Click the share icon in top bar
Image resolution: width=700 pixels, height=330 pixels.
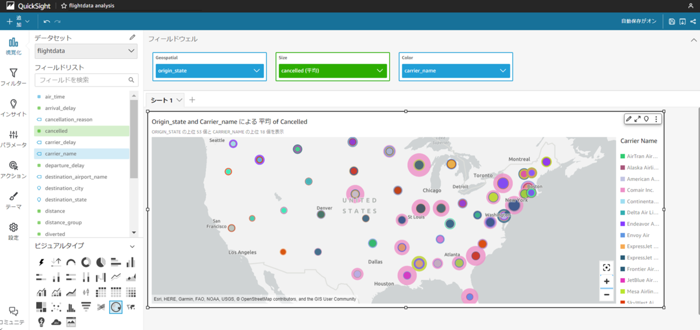(693, 22)
